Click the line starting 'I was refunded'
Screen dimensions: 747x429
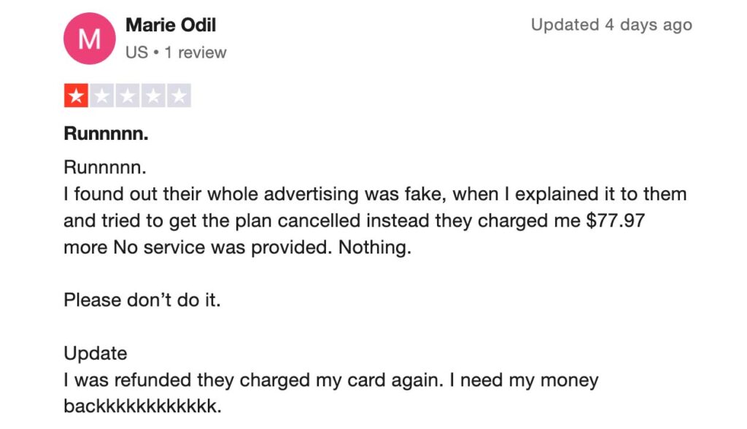pos(331,380)
